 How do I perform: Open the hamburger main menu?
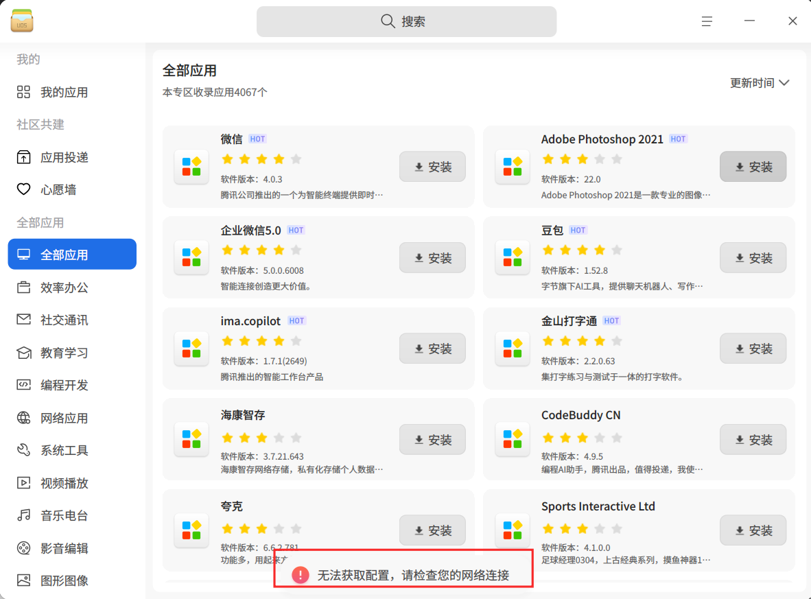(707, 21)
